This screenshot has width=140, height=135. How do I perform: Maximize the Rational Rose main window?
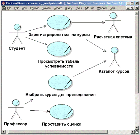coord(132,3)
